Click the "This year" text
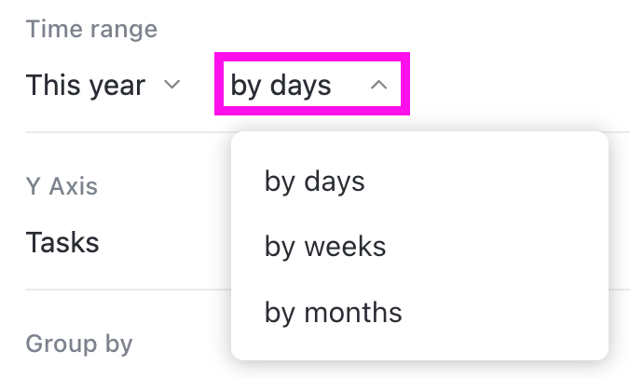 pos(86,85)
